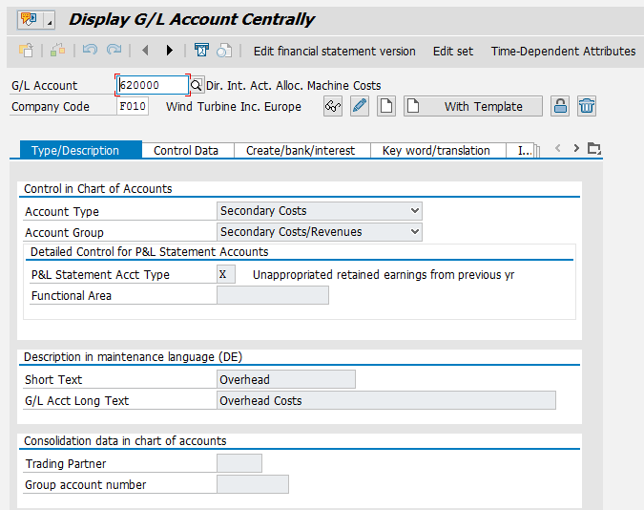The height and width of the screenshot is (510, 644).
Task: Expand the Account Type dropdown
Action: [414, 211]
